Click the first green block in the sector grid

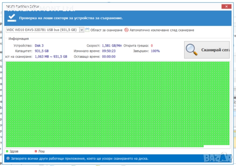(x=8, y=63)
